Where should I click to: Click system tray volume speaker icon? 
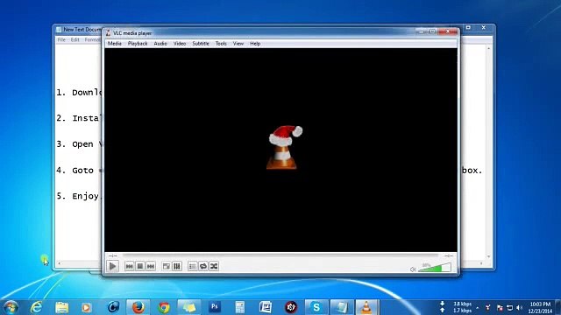[x=520, y=307]
